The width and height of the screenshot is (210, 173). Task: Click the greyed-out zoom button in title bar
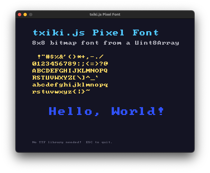[31, 15]
